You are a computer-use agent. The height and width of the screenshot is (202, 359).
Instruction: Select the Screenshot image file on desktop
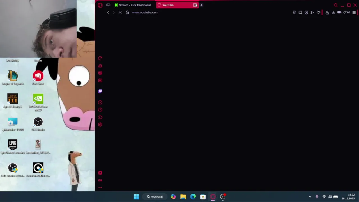[x=38, y=147]
